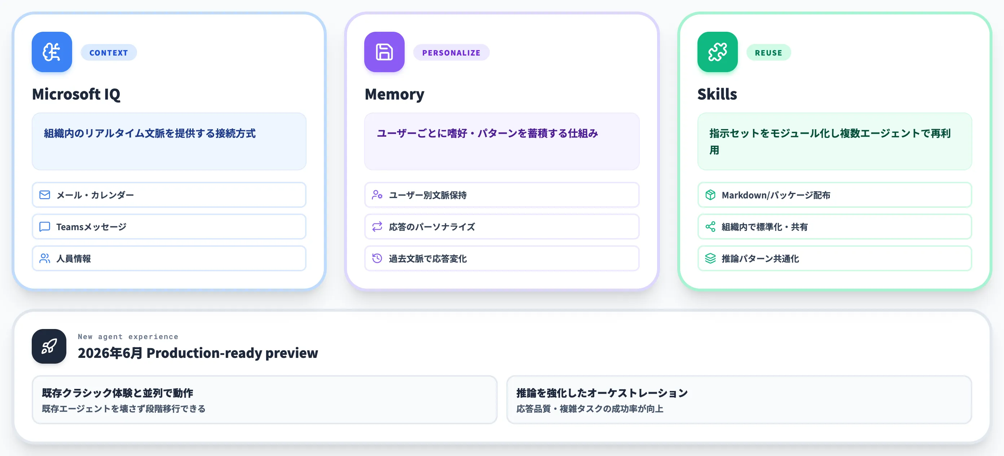Screen dimensions: 1004x456
Task: Select the ユーザー別文脈保持 label
Action: pyautogui.click(x=428, y=195)
